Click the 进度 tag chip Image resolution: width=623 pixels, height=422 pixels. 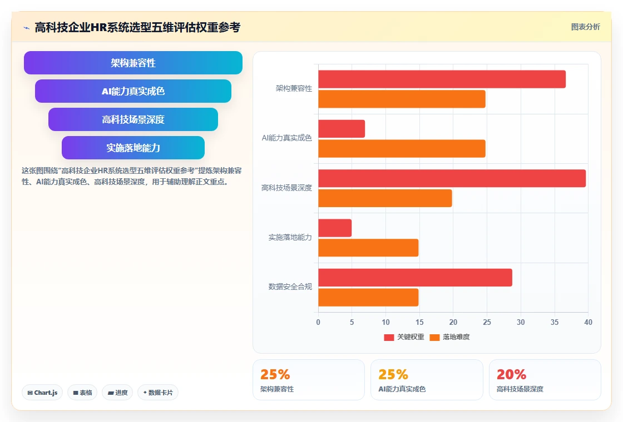point(117,393)
